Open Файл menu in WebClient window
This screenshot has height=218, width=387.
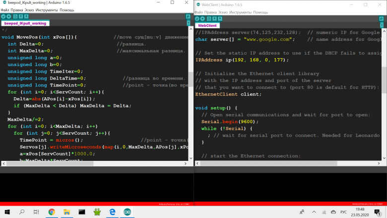pyautogui.click(x=198, y=12)
